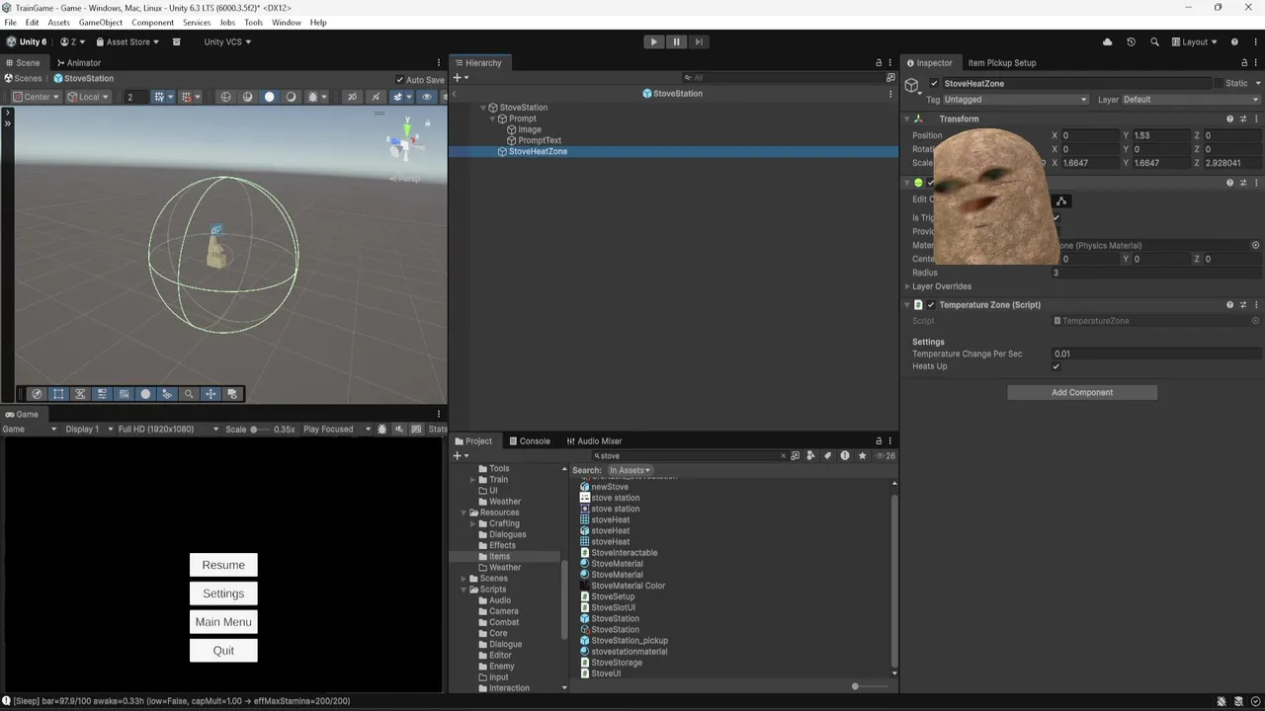
Task: Open the Component menu
Action: coord(152,22)
